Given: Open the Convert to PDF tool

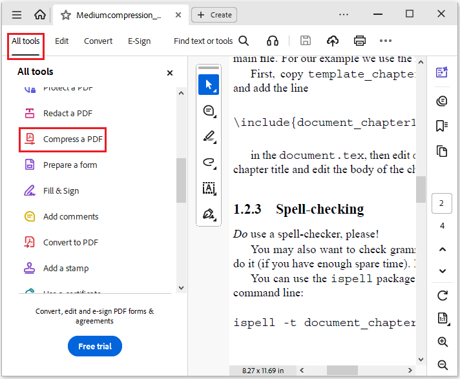Looking at the screenshot, I should tap(61, 242).
